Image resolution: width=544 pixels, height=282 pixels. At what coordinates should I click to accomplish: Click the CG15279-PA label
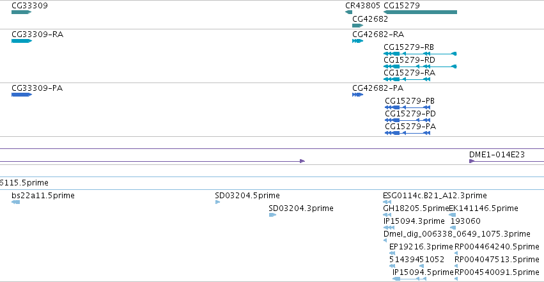[410, 127]
